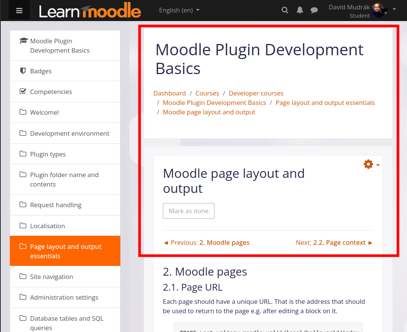Click the folder icon in the highlighted item
Screen dimensions: 407x332
coord(23,246)
